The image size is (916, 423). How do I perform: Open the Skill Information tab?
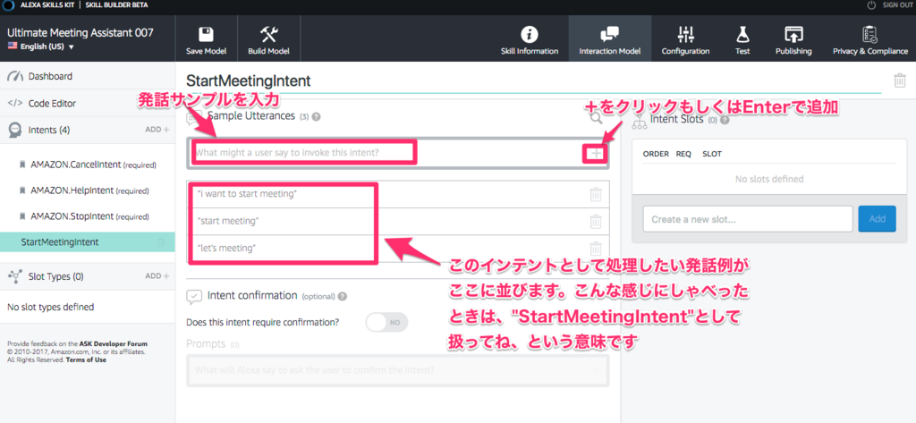530,39
